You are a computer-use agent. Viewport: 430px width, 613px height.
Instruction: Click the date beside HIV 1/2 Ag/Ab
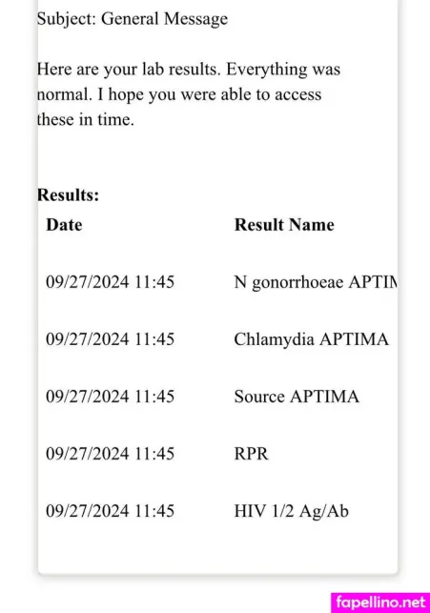coord(111,511)
